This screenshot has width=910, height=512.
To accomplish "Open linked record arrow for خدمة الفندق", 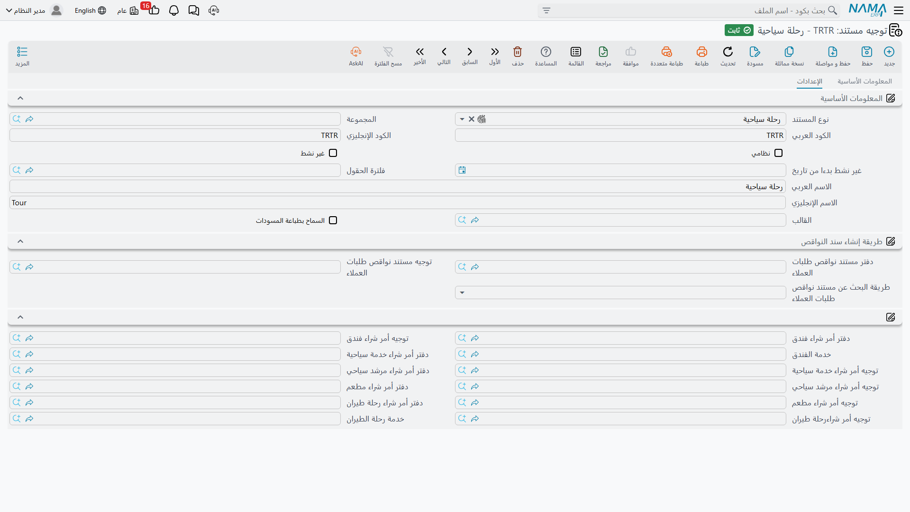I will point(475,354).
